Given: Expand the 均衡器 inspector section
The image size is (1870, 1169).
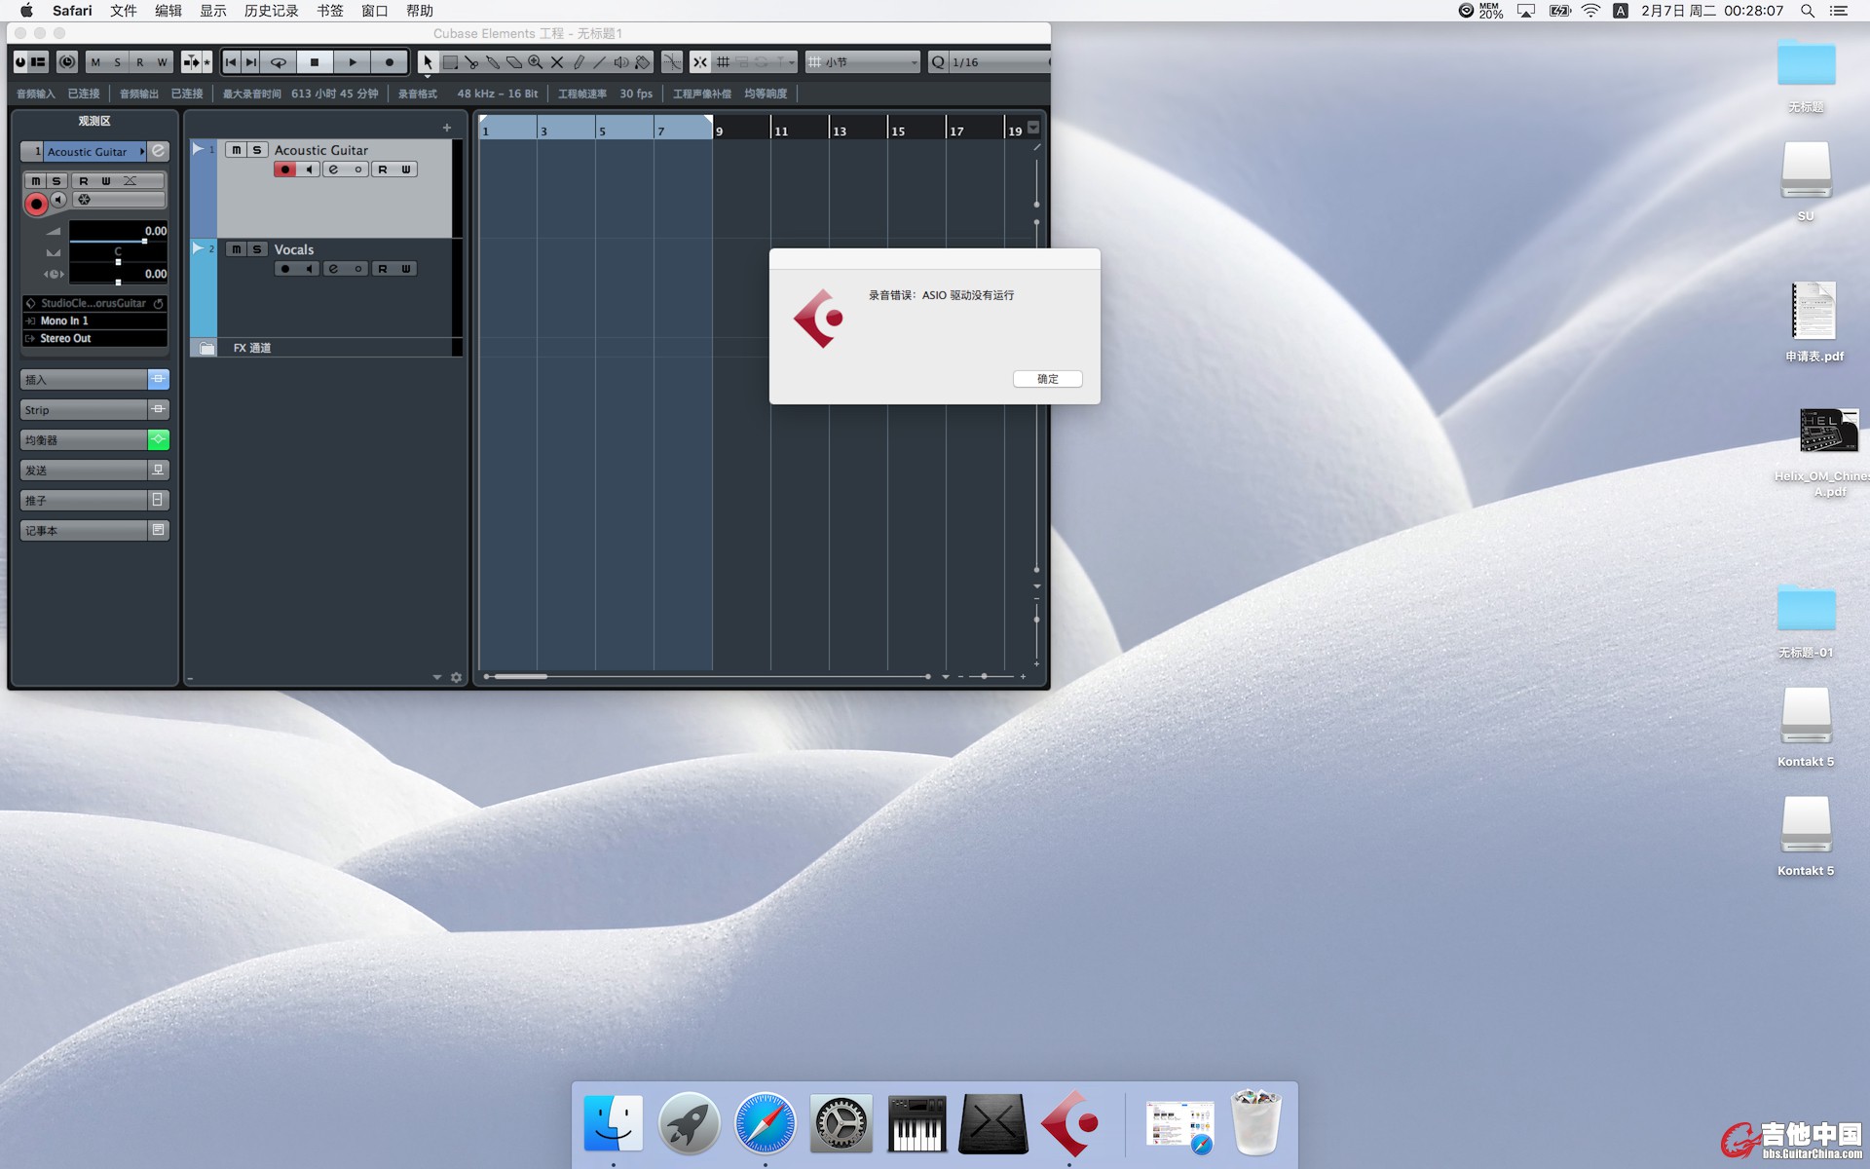Looking at the screenshot, I should (x=84, y=440).
